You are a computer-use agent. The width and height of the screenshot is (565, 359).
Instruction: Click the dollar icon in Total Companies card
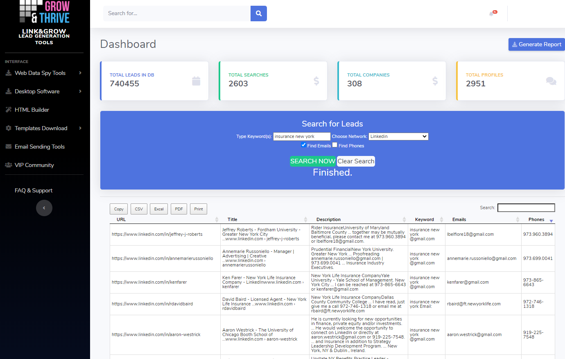pos(435,81)
